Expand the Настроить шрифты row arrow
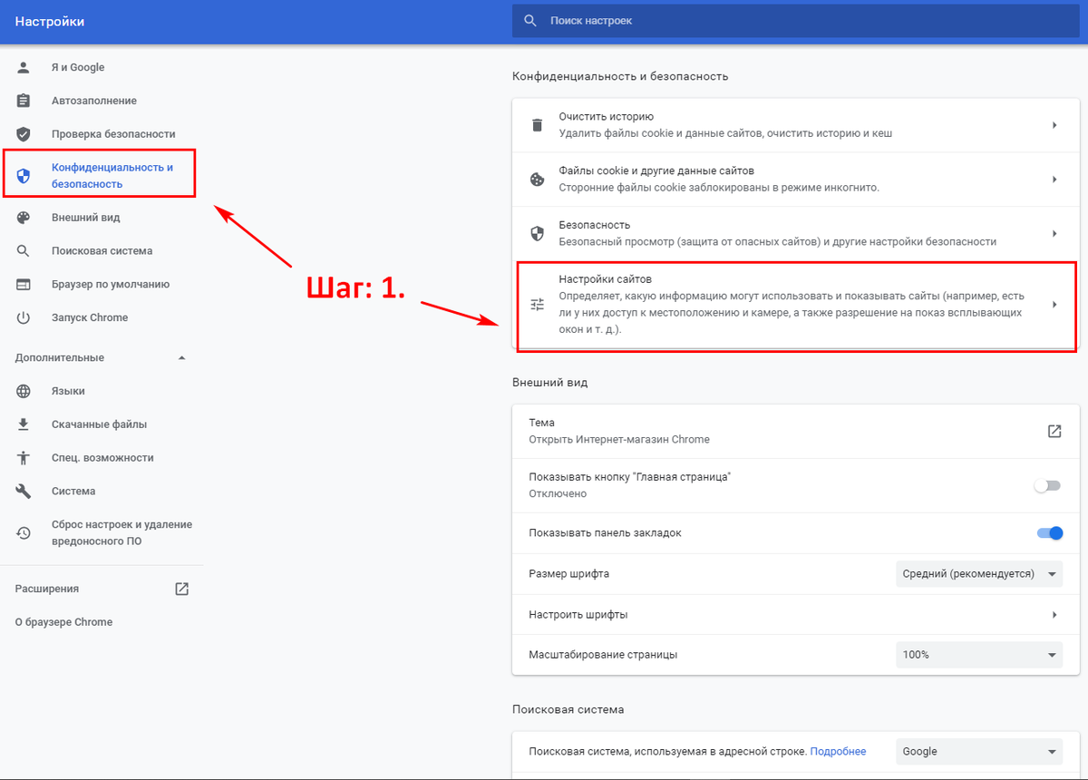Viewport: 1088px width, 780px height. (x=1054, y=615)
